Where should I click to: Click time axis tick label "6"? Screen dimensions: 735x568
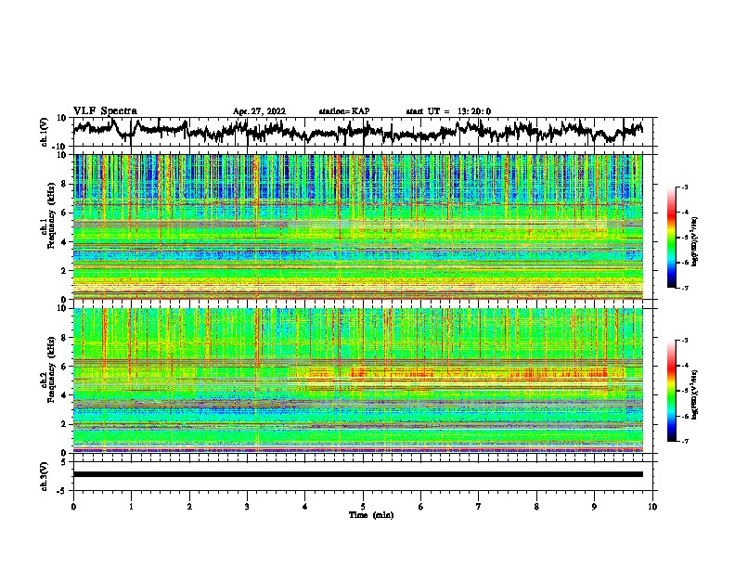click(x=421, y=507)
